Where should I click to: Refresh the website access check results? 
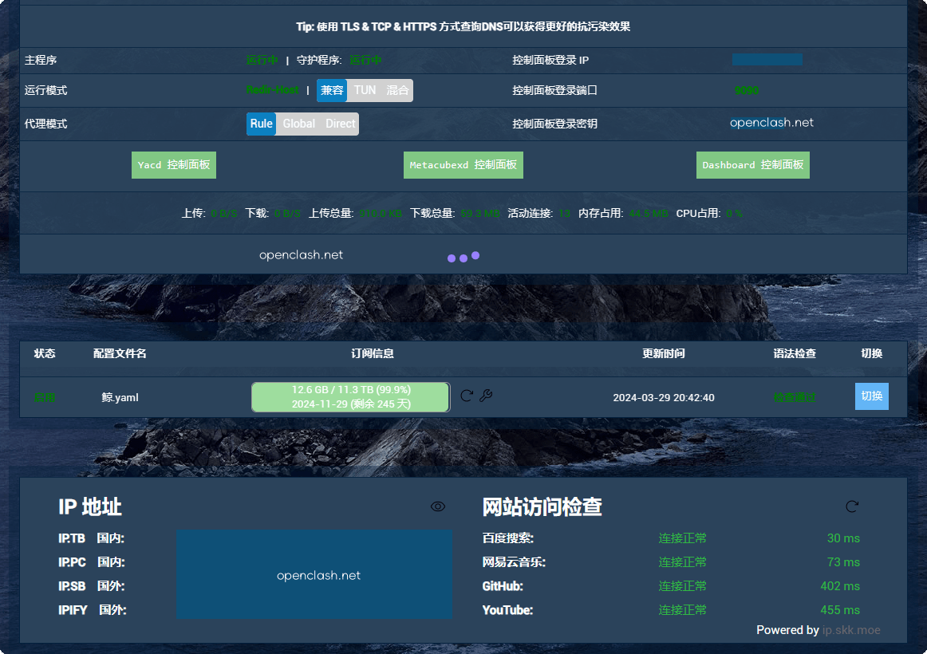(x=852, y=506)
